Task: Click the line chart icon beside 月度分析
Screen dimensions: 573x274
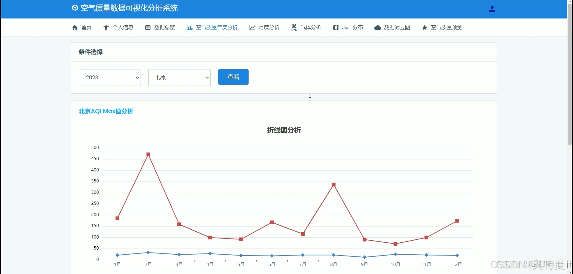Action: (252, 27)
